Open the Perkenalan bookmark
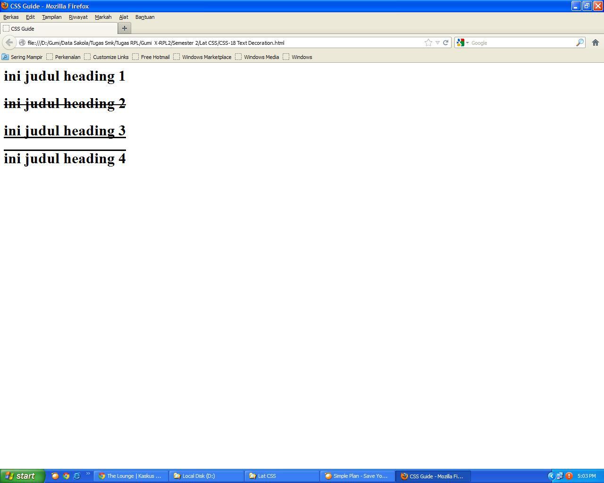 (x=63, y=57)
